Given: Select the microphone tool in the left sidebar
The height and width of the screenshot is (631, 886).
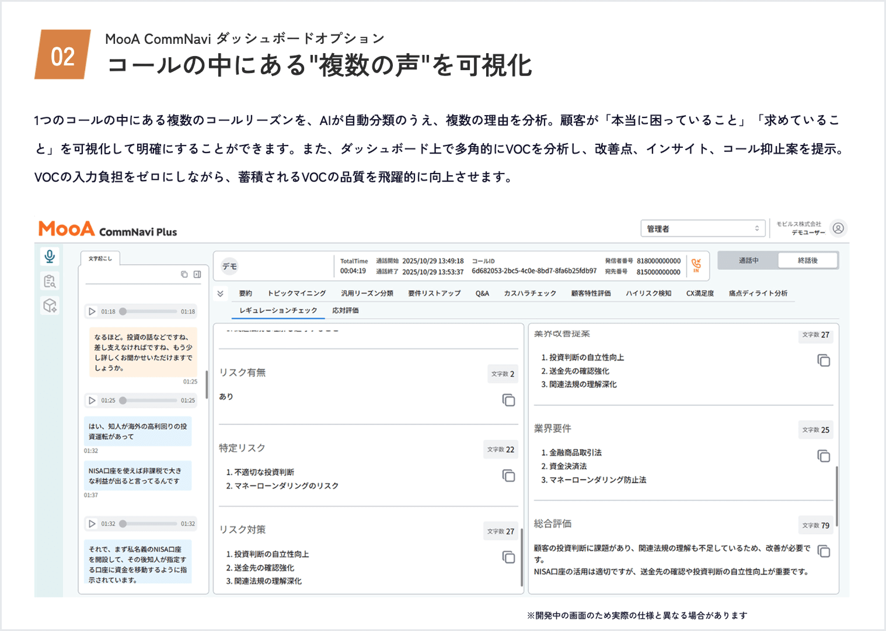Looking at the screenshot, I should (50, 256).
